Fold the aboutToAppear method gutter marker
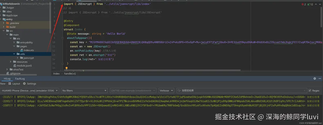 click(62, 38)
